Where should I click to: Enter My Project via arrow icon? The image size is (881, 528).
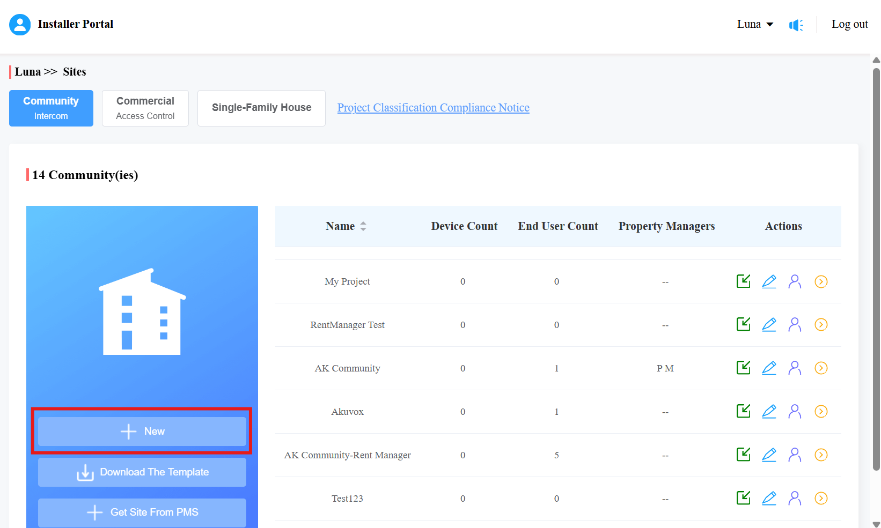pos(821,281)
